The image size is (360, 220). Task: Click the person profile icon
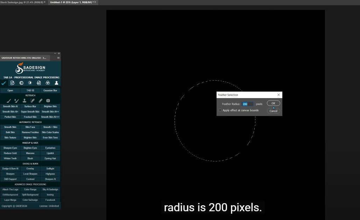coord(56,83)
